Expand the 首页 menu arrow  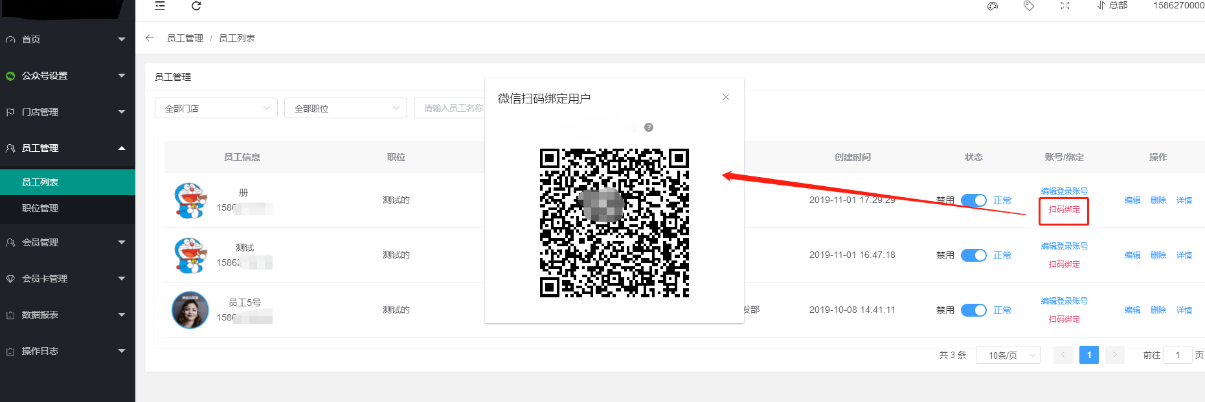(122, 39)
